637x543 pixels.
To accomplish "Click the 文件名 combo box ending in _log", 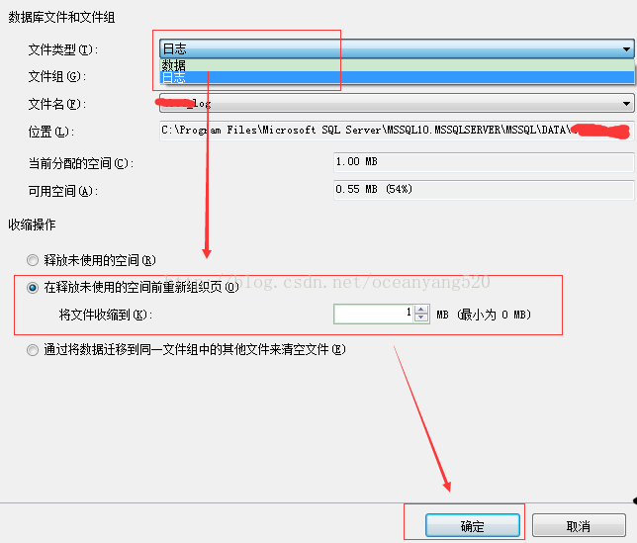I will [397, 104].
